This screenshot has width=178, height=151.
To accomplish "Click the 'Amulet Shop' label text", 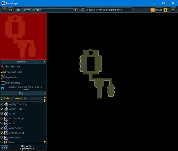I will pyautogui.click(x=16, y=119).
